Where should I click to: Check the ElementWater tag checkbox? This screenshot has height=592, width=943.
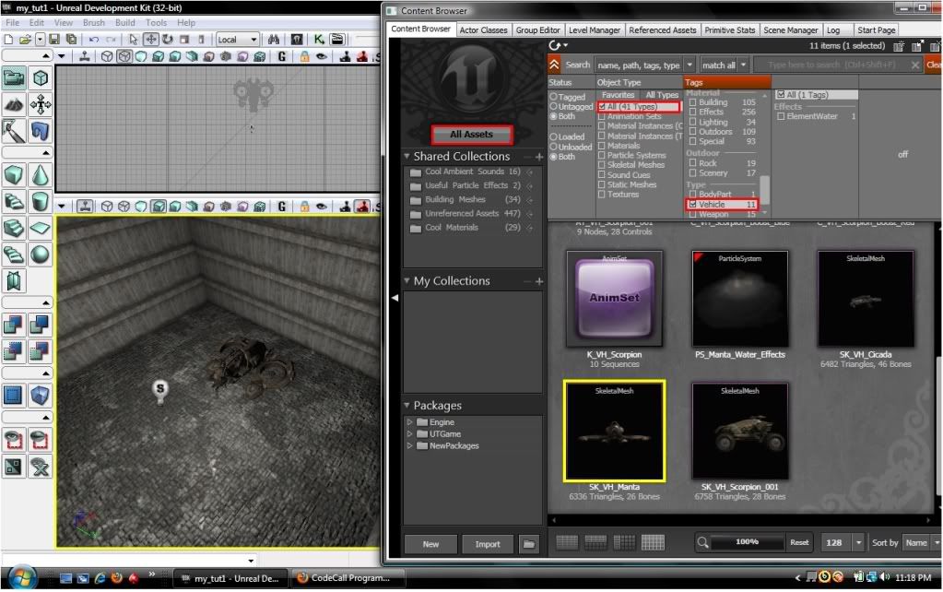pyautogui.click(x=781, y=116)
